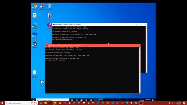The width and height of the screenshot is (187, 105).
Task: Open Word from the red taskbar
Action: (98, 103)
